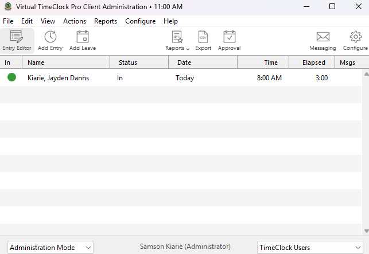Screen dimensions: 369x254
Task: Sort by the In column header
Action: [11, 62]
